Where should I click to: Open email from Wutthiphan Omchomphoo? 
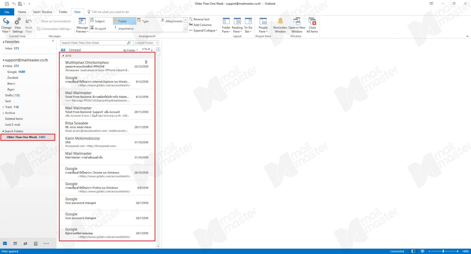107,66
